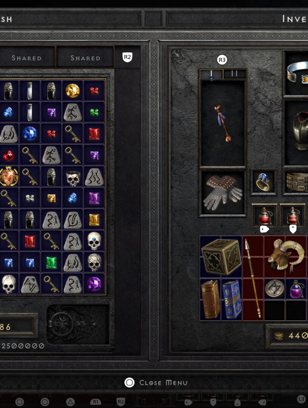Switch to weapon set II tab
Image resolution: width=308 pixels, height=408 pixels.
point(234,74)
